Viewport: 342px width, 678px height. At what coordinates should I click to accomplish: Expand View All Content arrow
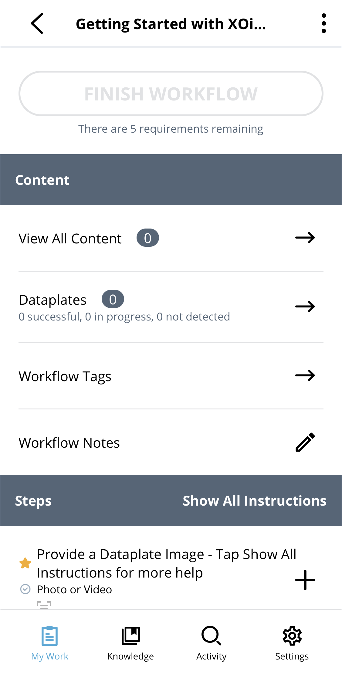pos(305,238)
